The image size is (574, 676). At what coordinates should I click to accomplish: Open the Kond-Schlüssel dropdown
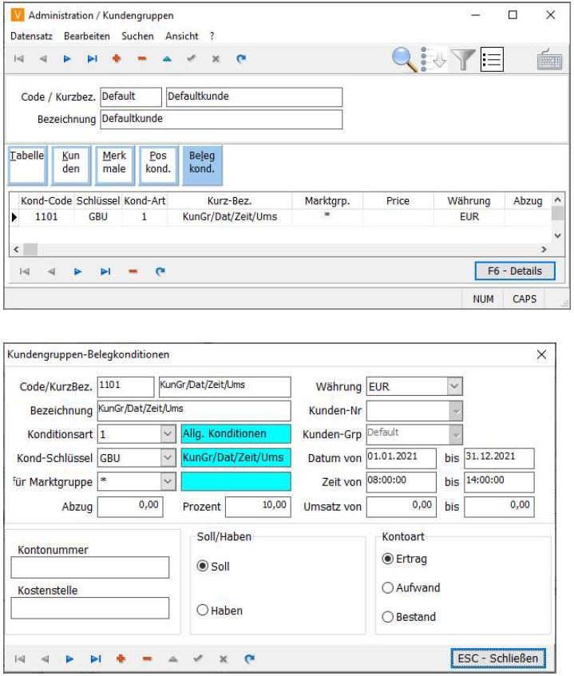[168, 458]
